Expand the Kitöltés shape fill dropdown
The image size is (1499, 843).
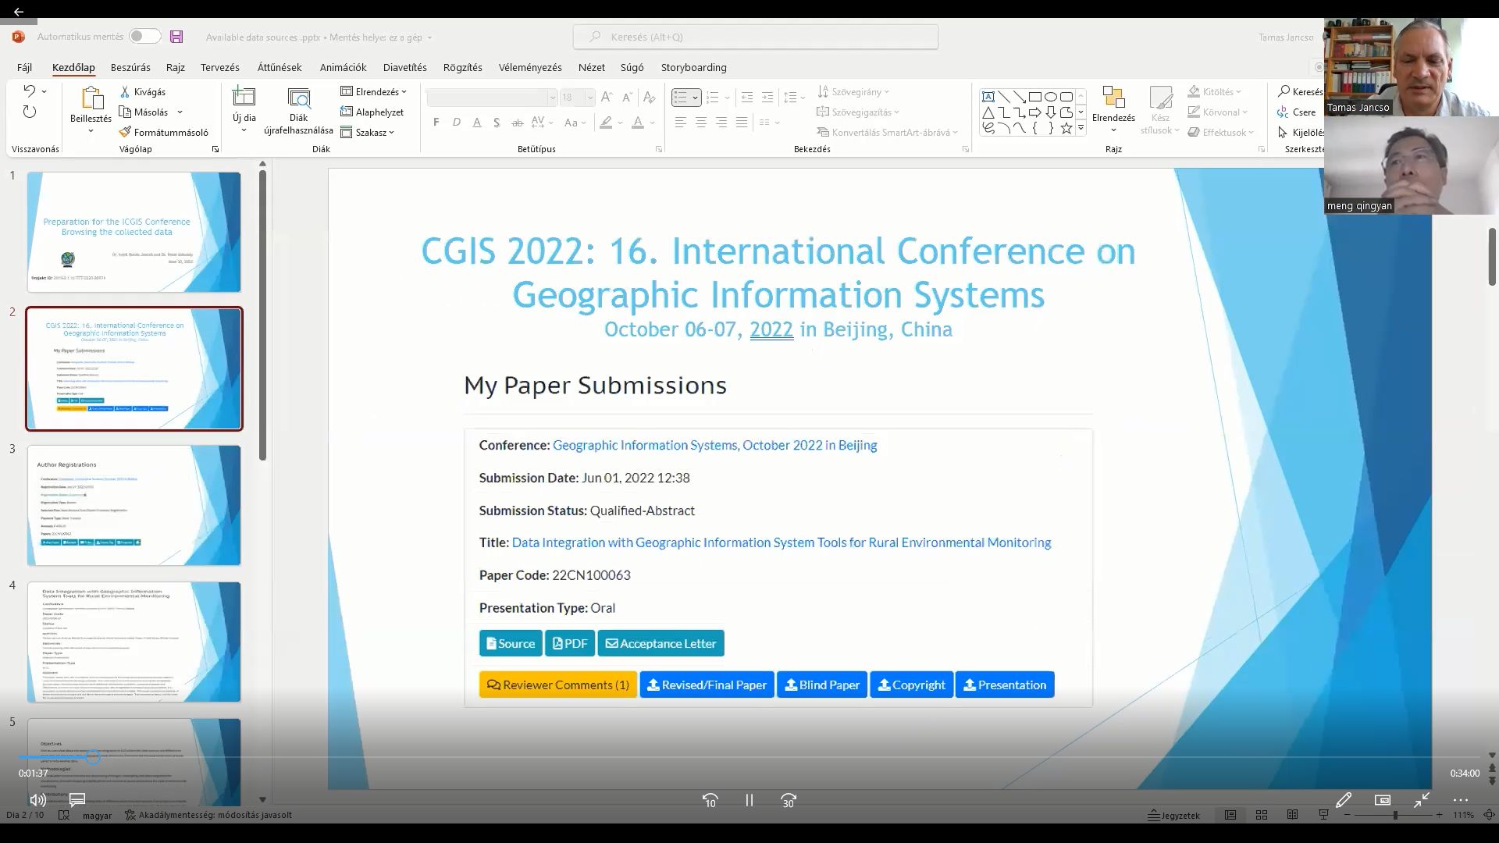point(1214,91)
